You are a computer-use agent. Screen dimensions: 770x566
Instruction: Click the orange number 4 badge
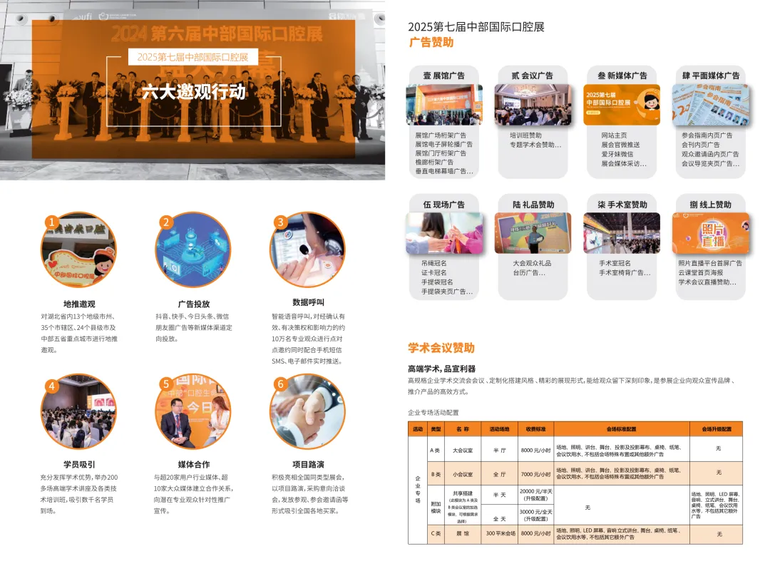coord(51,386)
